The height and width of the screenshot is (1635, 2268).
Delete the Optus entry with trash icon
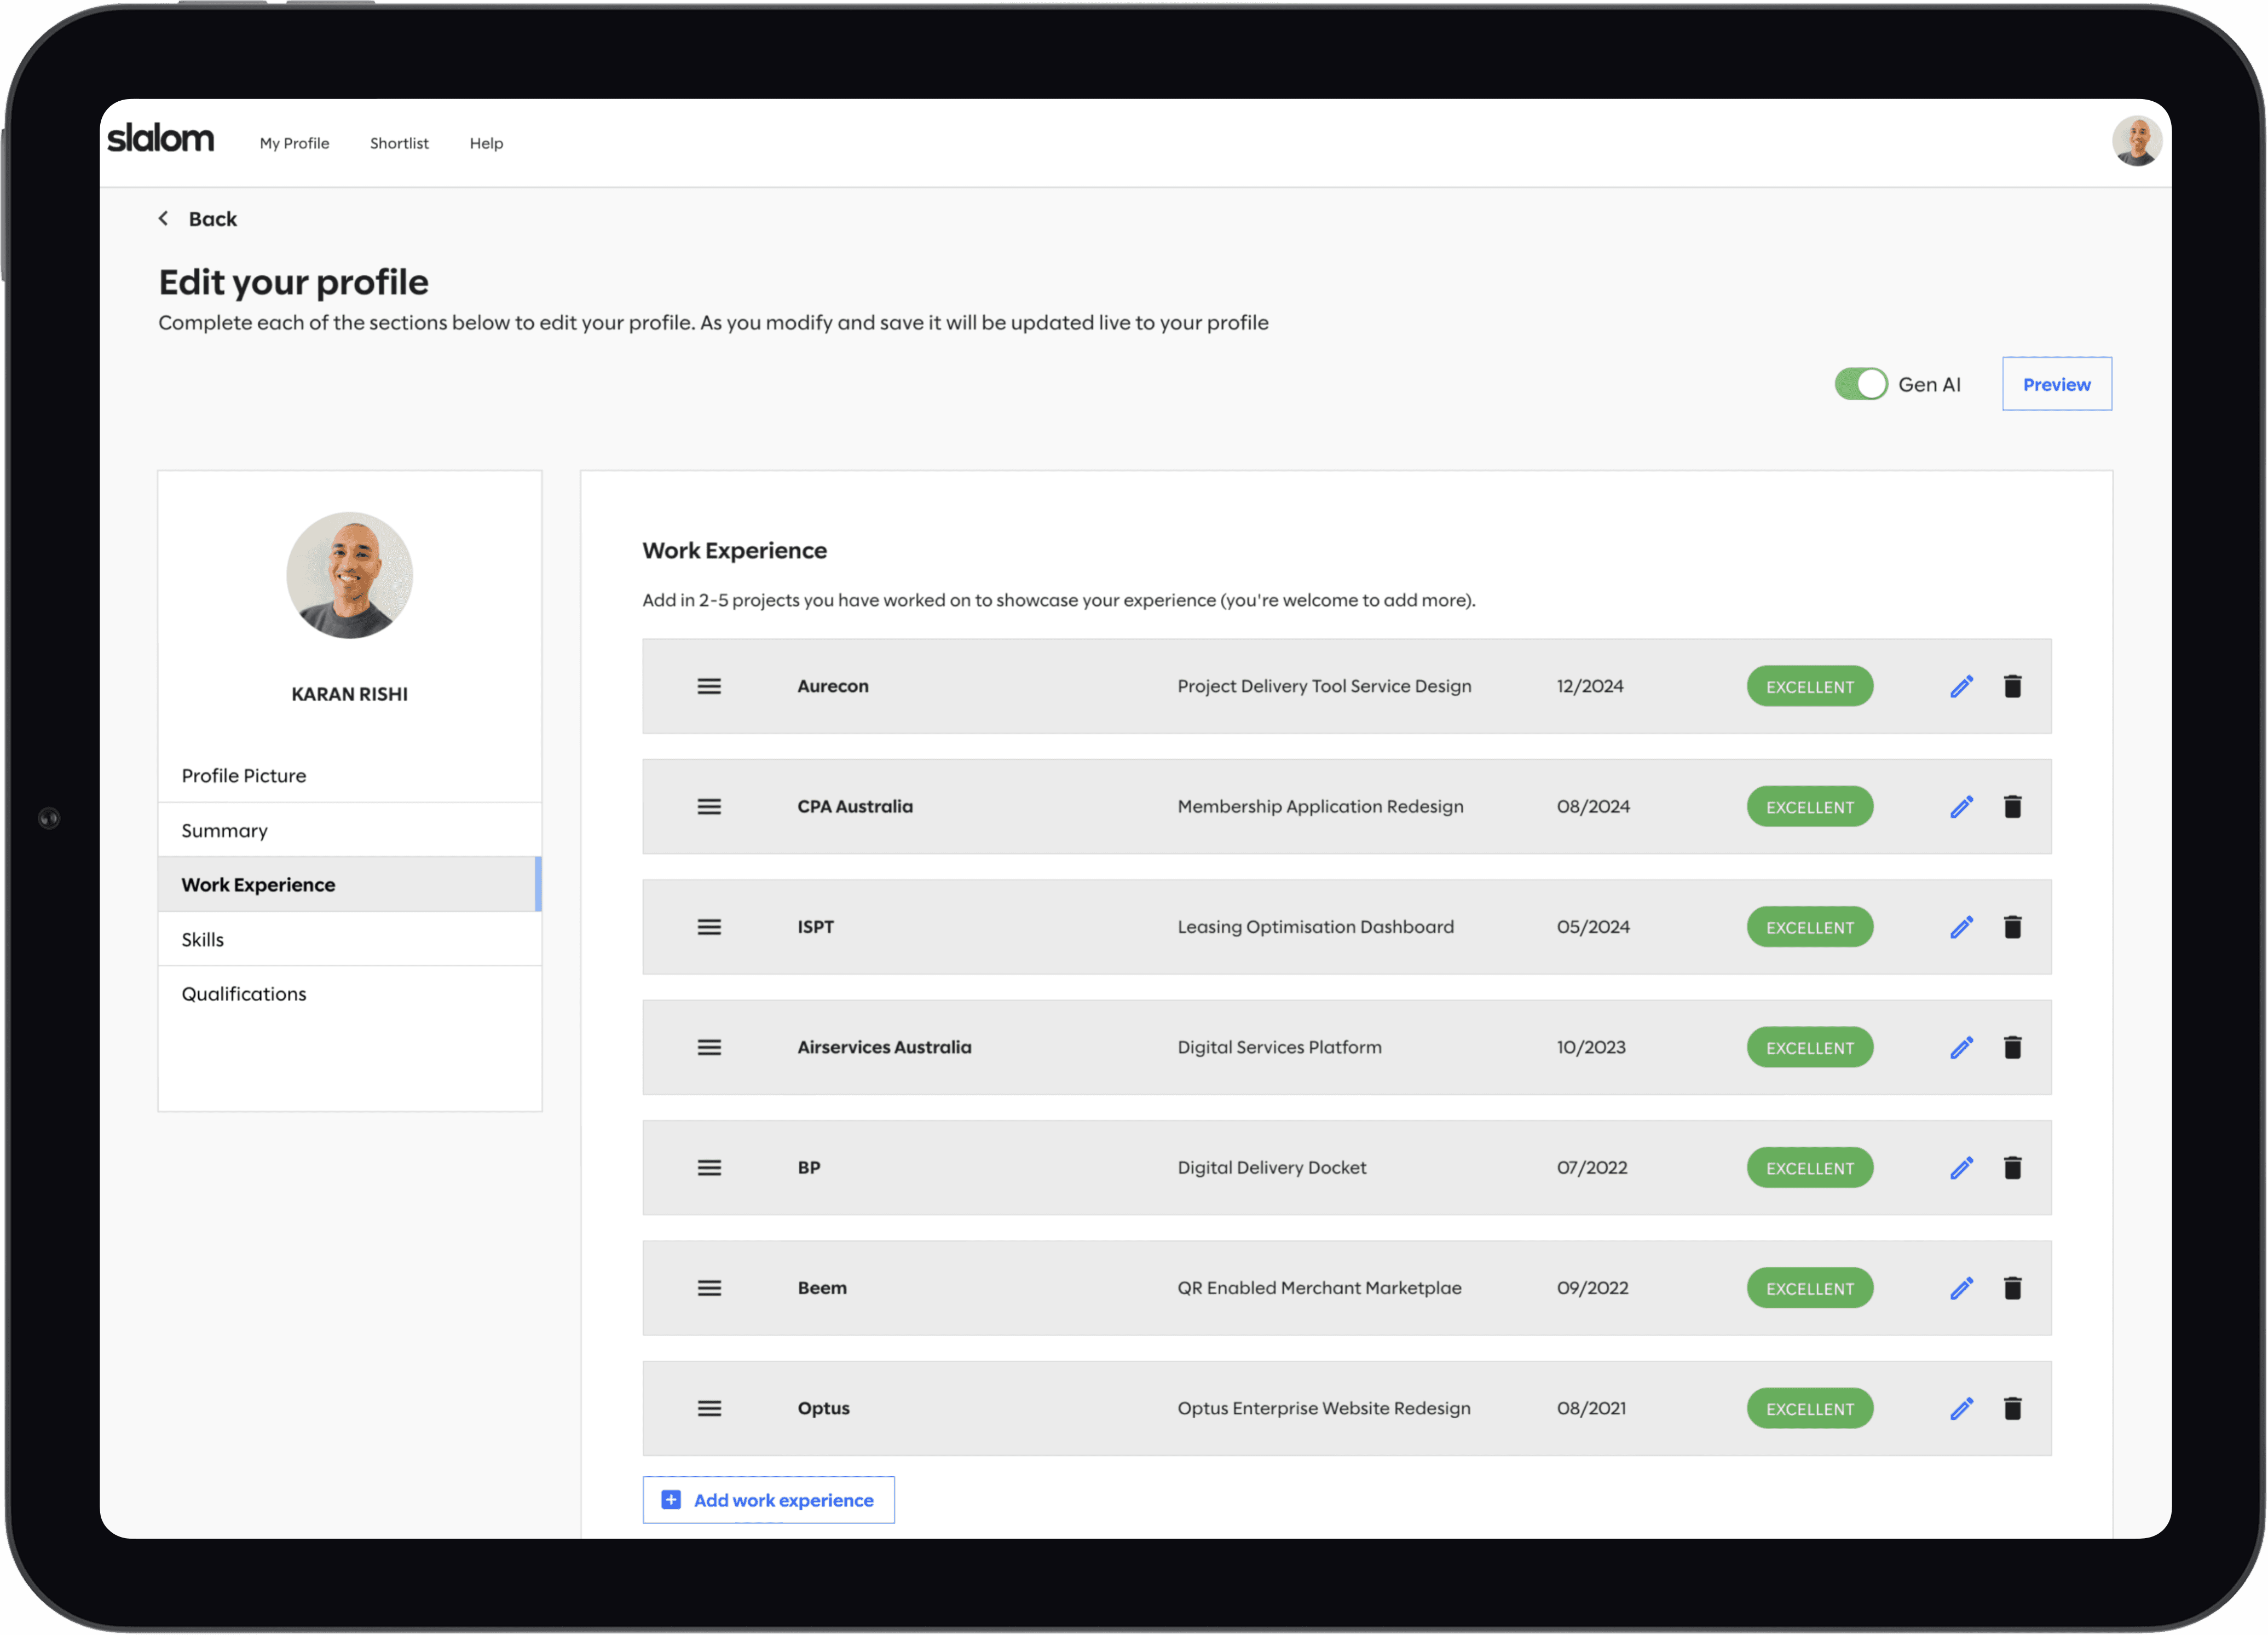[x=2012, y=1408]
